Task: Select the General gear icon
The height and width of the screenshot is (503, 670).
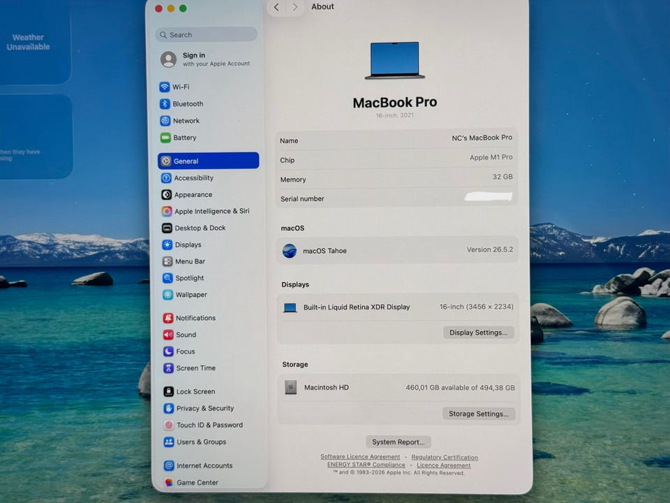Action: coord(166,161)
